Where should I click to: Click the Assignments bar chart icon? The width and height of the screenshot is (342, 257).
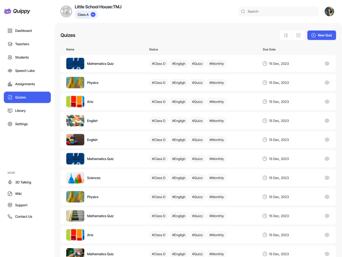pos(10,84)
